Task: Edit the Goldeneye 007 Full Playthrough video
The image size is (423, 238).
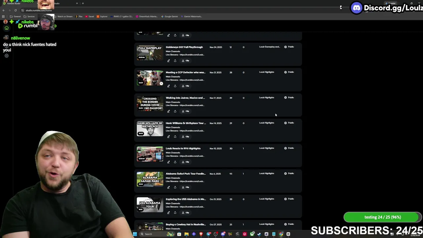Action: (x=169, y=60)
